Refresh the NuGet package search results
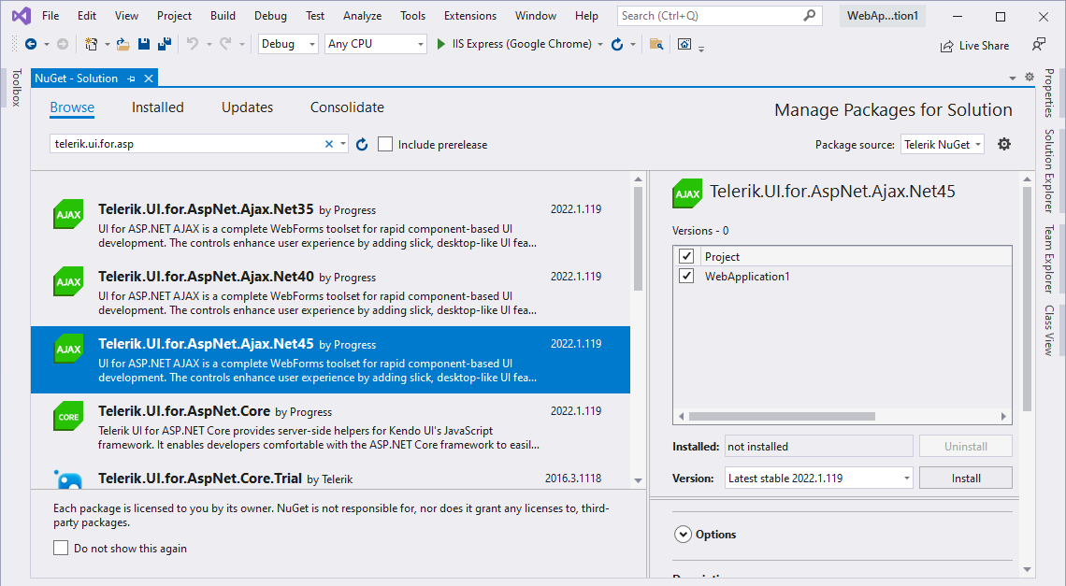1066x586 pixels. click(x=363, y=144)
